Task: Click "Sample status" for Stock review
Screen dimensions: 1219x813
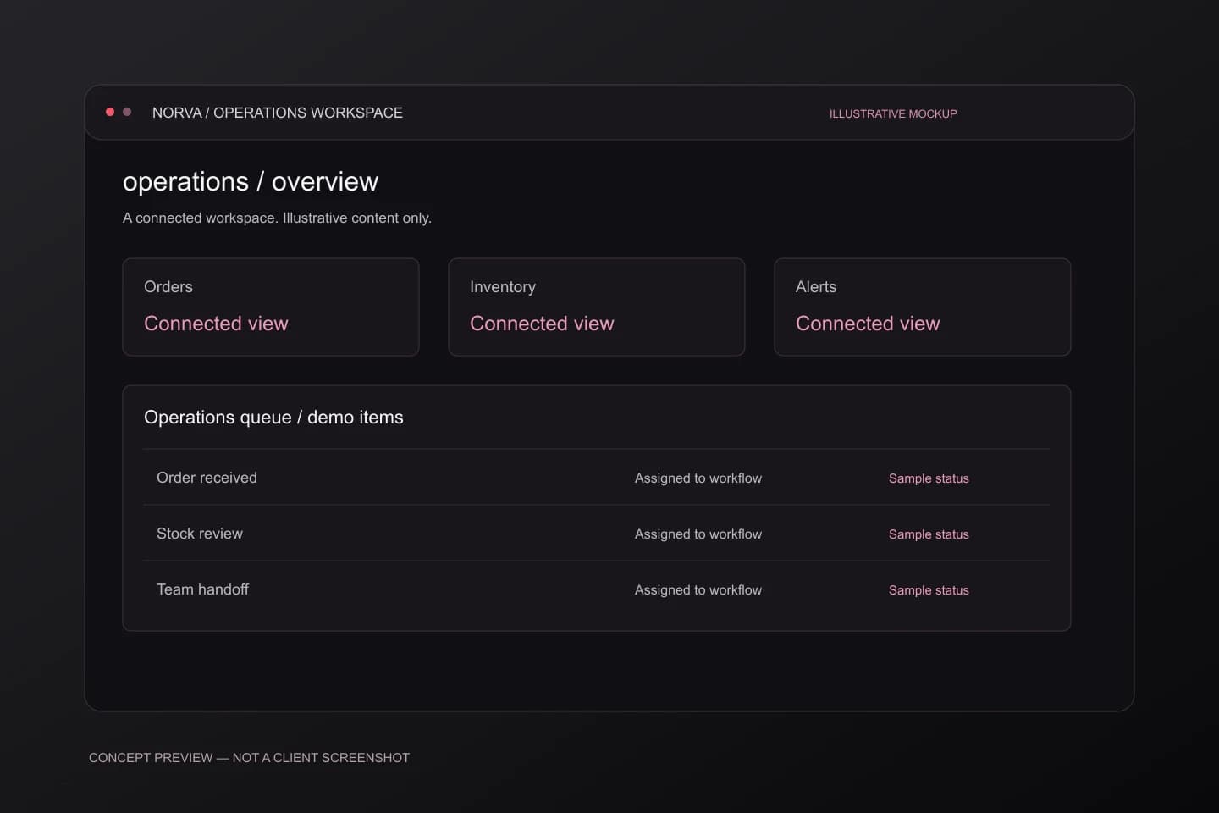Action: click(929, 534)
